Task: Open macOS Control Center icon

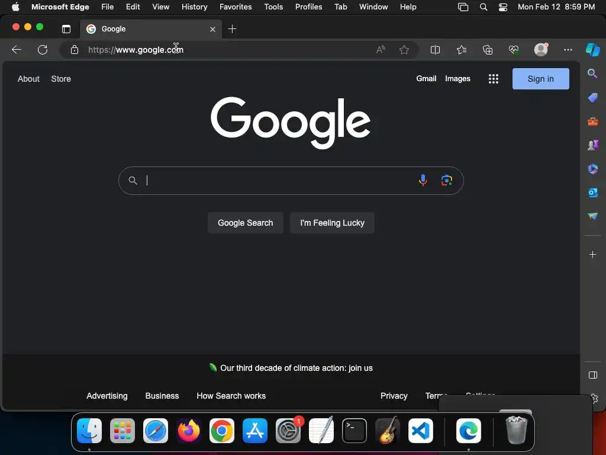Action: click(503, 7)
